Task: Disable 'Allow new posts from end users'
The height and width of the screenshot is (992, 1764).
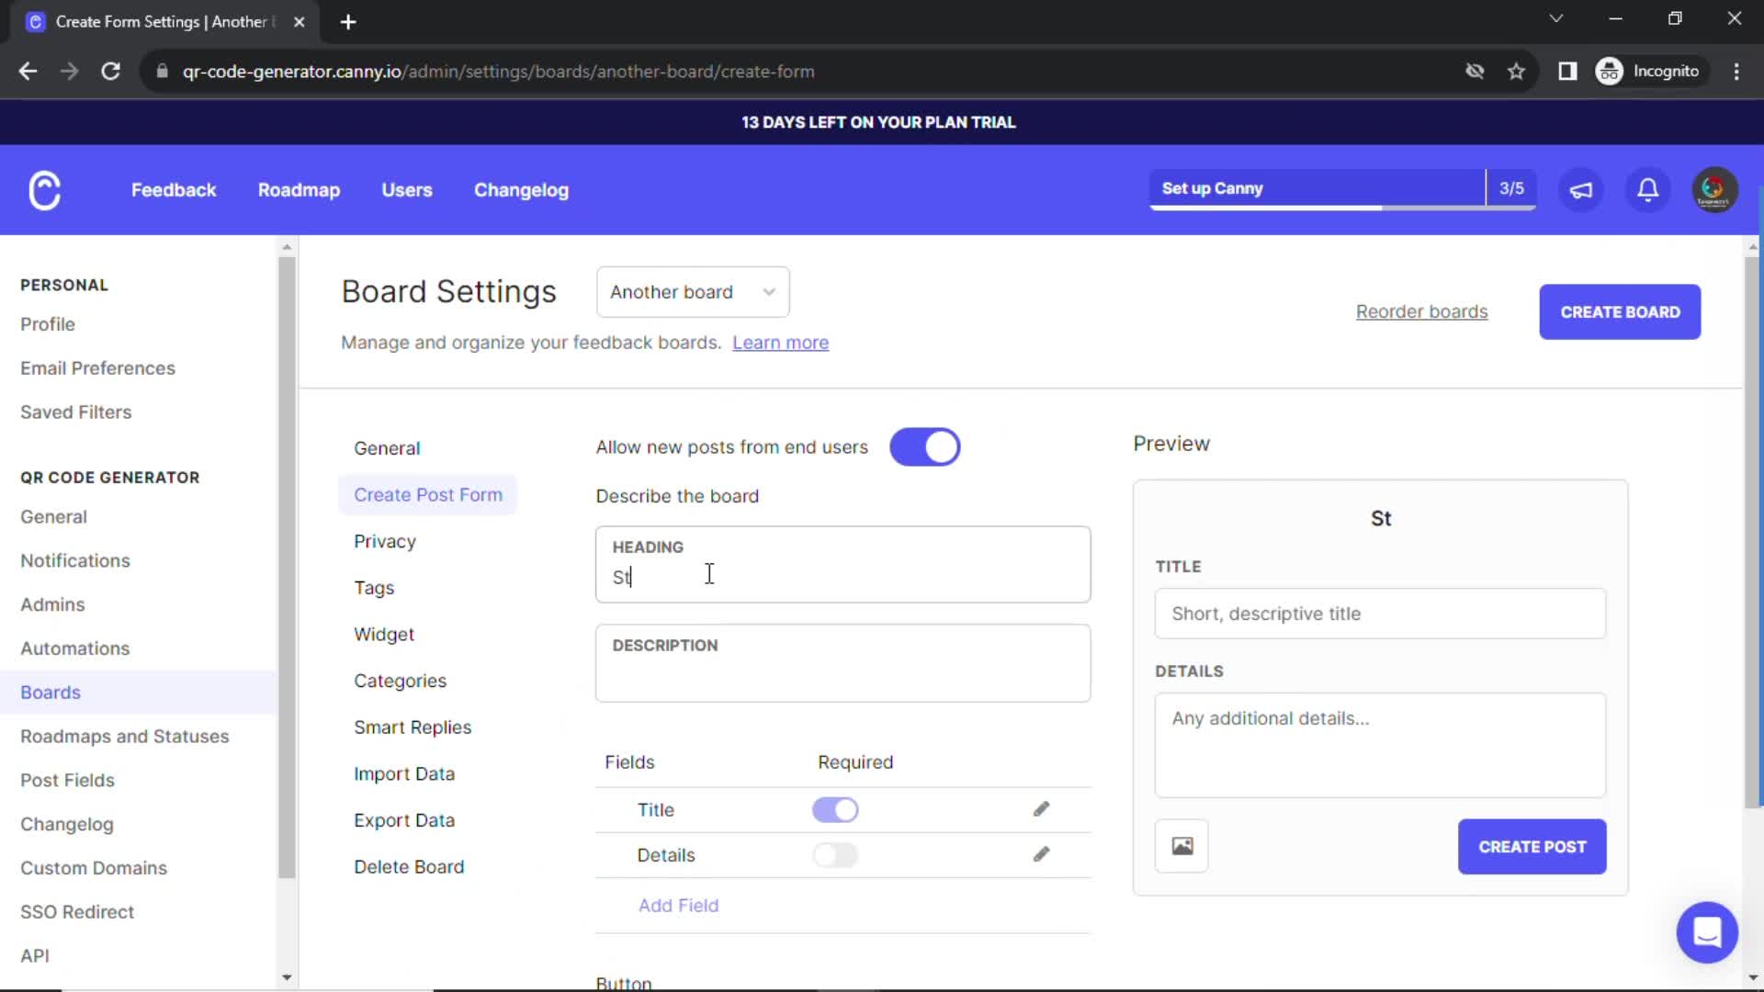Action: (925, 447)
